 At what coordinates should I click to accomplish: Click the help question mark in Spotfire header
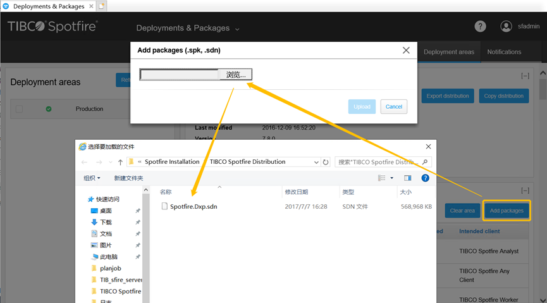[480, 26]
